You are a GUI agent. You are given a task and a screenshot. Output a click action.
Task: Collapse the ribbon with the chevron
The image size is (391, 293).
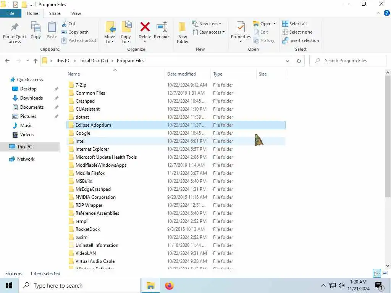click(x=378, y=13)
